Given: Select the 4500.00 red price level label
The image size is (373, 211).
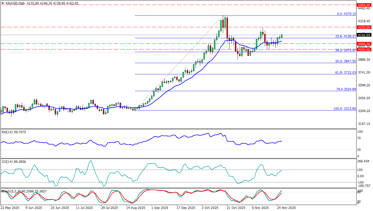Looking at the screenshot, I should pyautogui.click(x=364, y=5).
